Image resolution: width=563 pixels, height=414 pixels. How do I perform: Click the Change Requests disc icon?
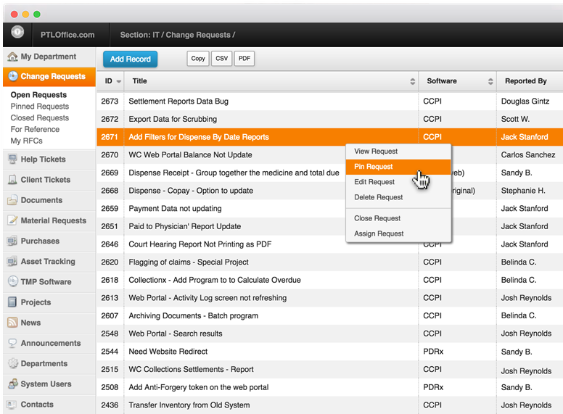point(13,76)
